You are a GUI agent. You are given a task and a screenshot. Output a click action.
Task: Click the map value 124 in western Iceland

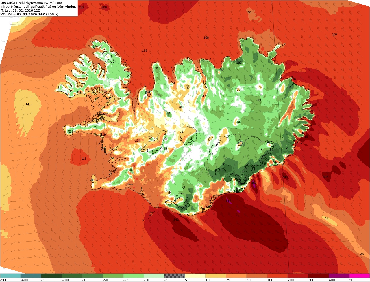coord(138,140)
